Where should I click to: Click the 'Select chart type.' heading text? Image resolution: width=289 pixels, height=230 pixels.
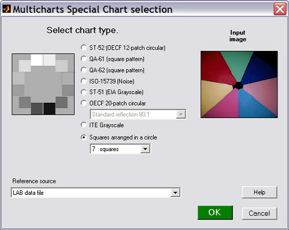point(83,31)
